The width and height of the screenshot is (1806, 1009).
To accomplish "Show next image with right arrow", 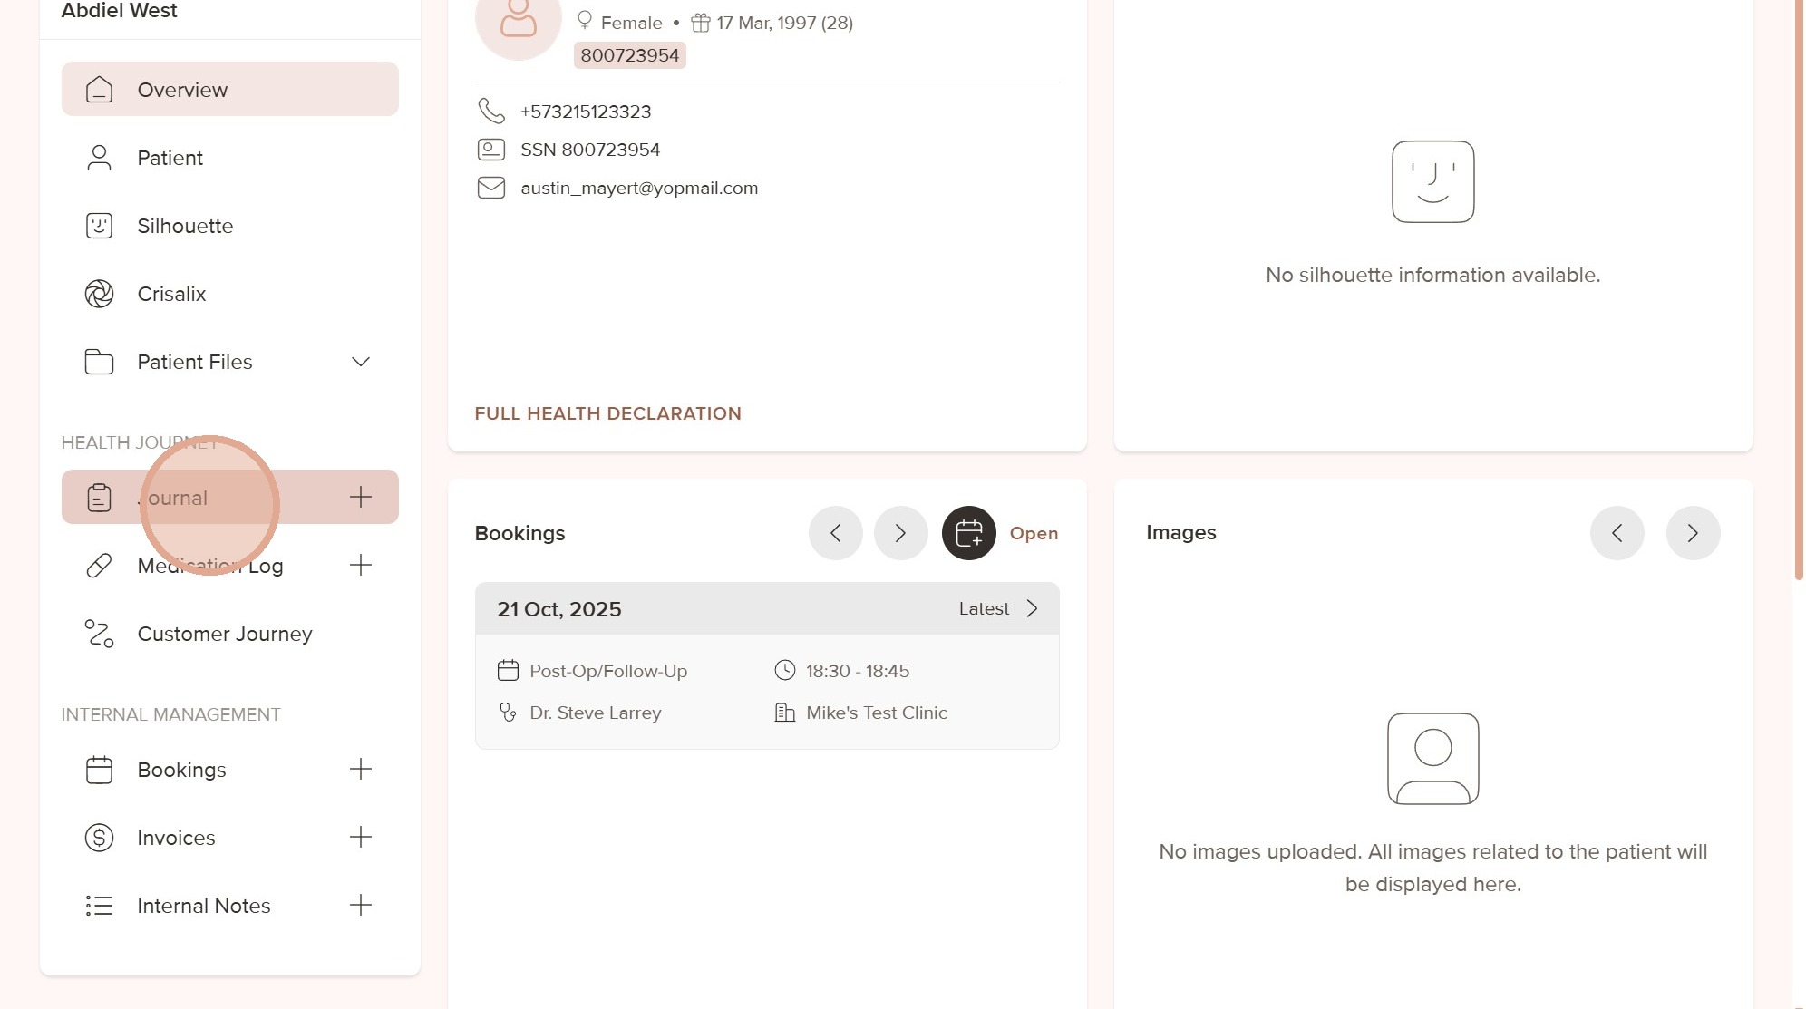I will pos(1693,533).
